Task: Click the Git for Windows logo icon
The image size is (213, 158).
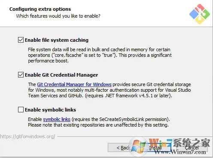Action: [200, 14]
